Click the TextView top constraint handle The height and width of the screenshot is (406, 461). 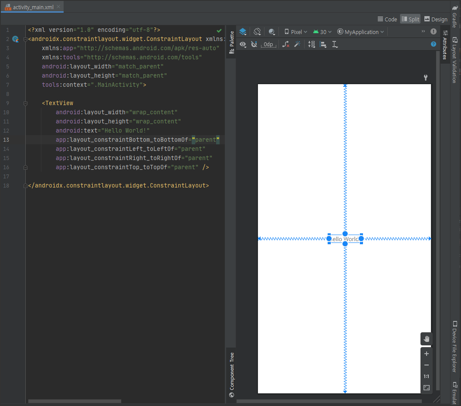(x=345, y=234)
